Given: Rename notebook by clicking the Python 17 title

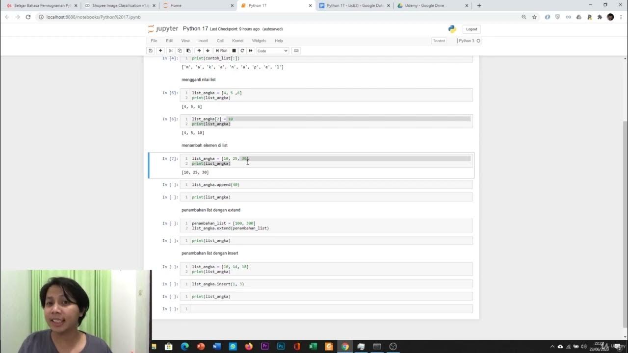Looking at the screenshot, I should (x=195, y=29).
